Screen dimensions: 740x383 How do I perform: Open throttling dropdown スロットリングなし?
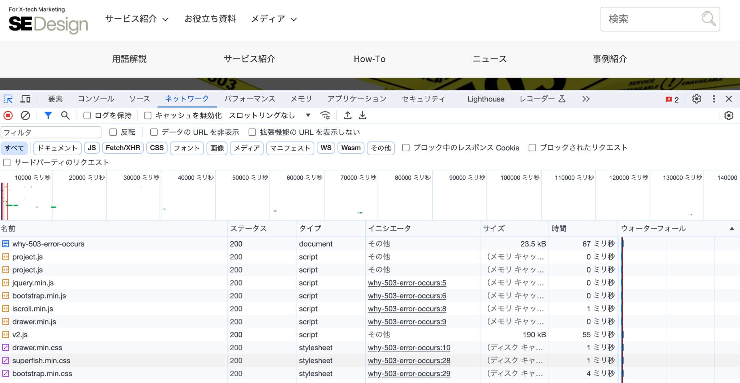click(x=270, y=116)
